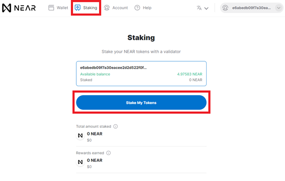Click the language translate icon
Image resolution: width=285 pixels, height=181 pixels.
(199, 8)
